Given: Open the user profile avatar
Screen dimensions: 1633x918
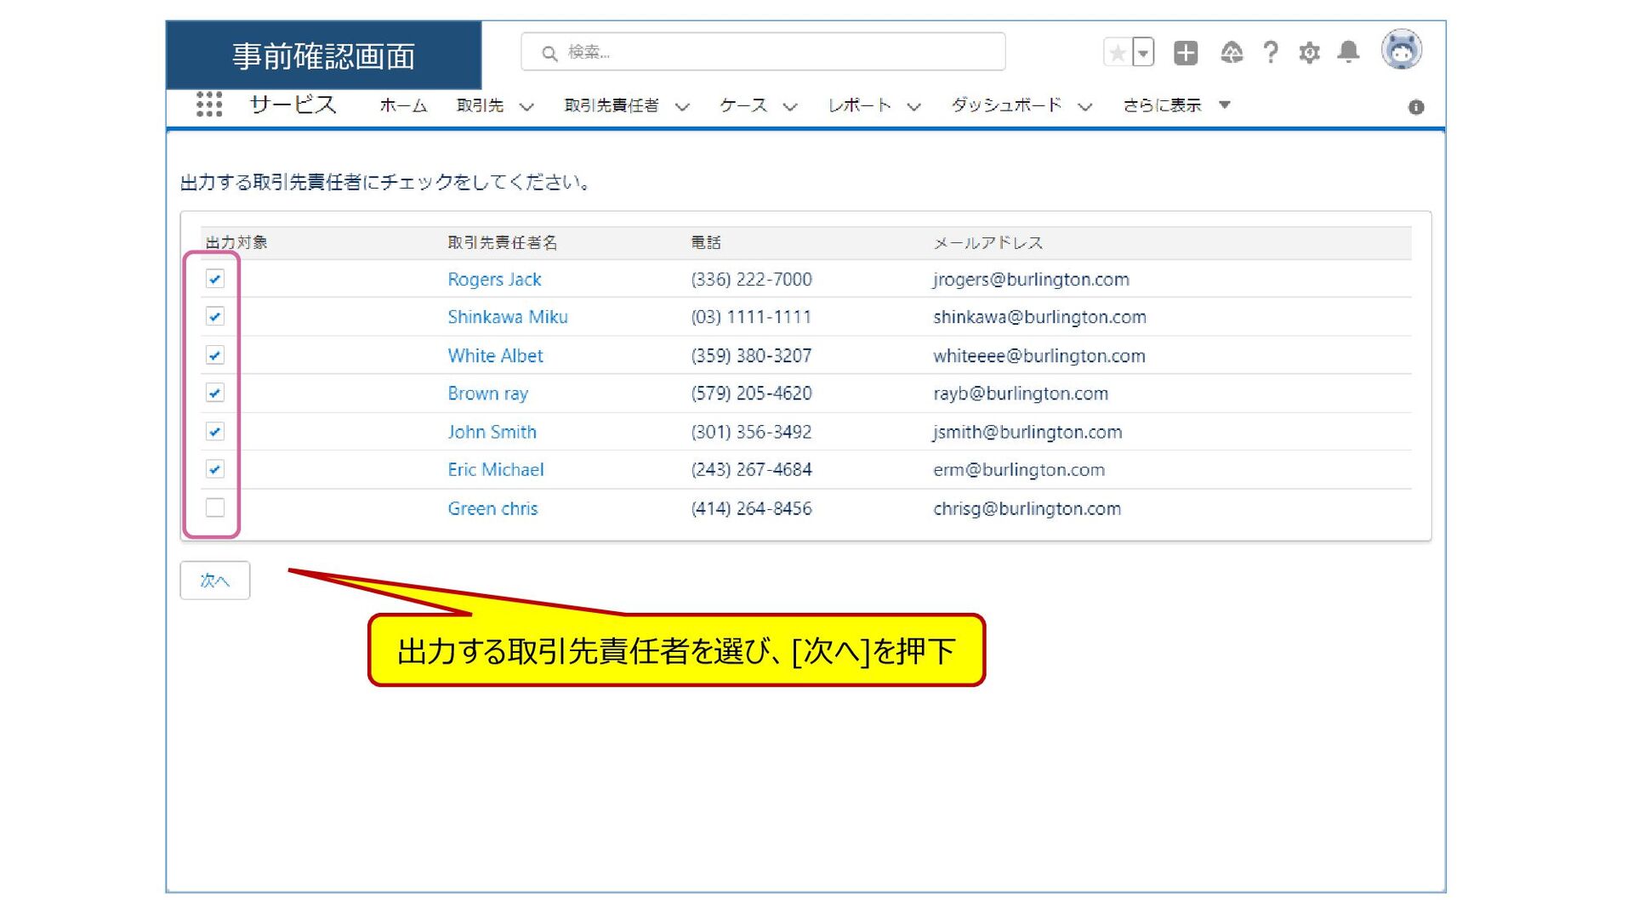Looking at the screenshot, I should (1401, 51).
